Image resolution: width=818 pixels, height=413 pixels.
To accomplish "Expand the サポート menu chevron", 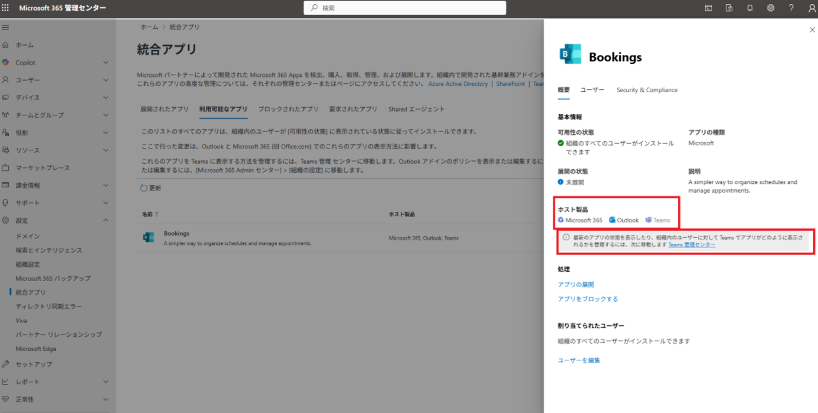I will click(x=105, y=203).
